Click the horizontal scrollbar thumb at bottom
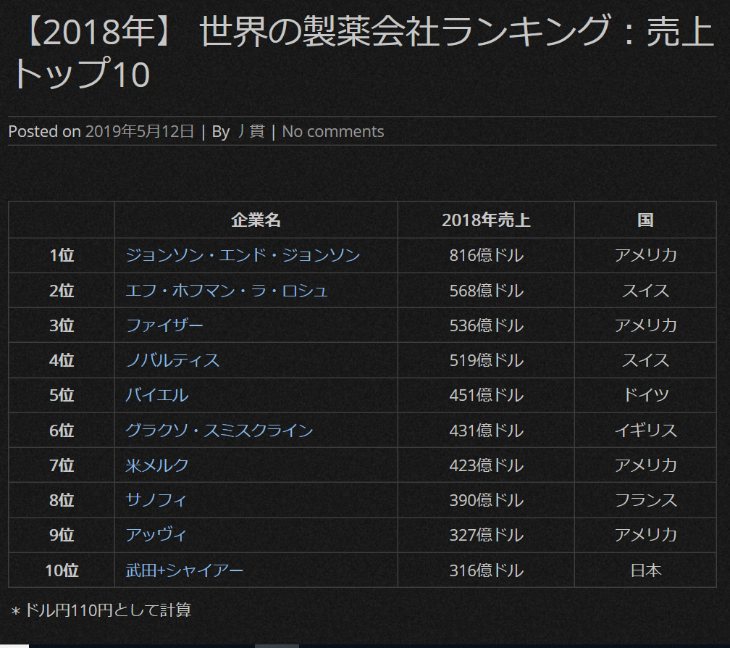The image size is (730, 648). [277, 645]
